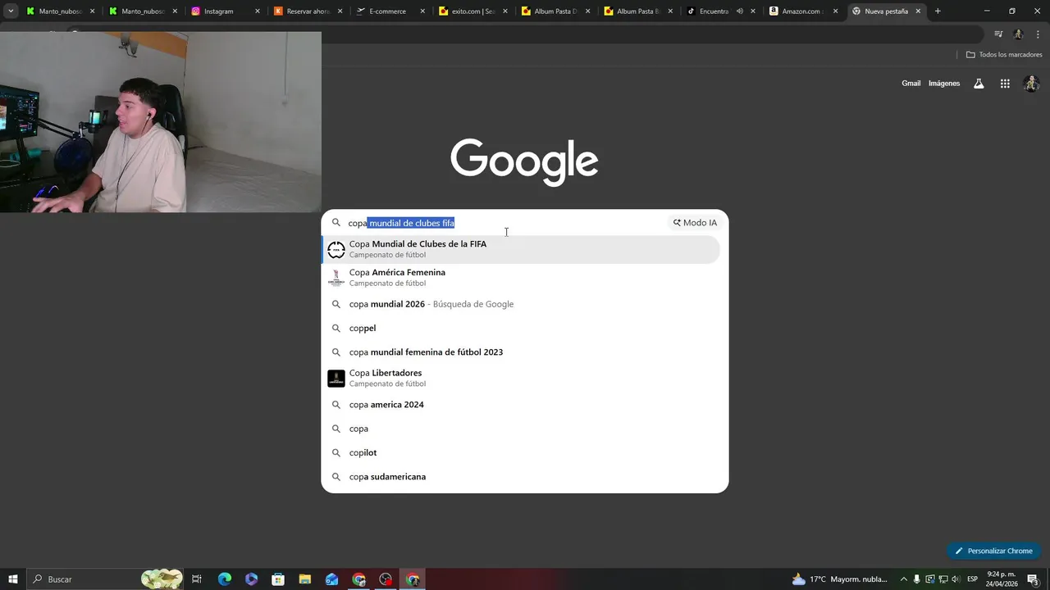
Task: Click the Copa Libertadores logo thumbnail
Action: (x=336, y=378)
